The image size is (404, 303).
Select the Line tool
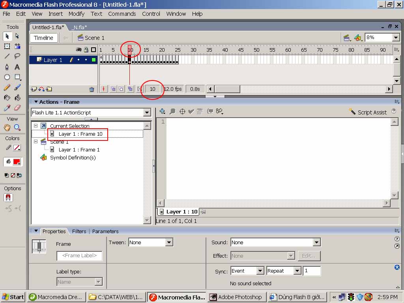(x=7, y=56)
